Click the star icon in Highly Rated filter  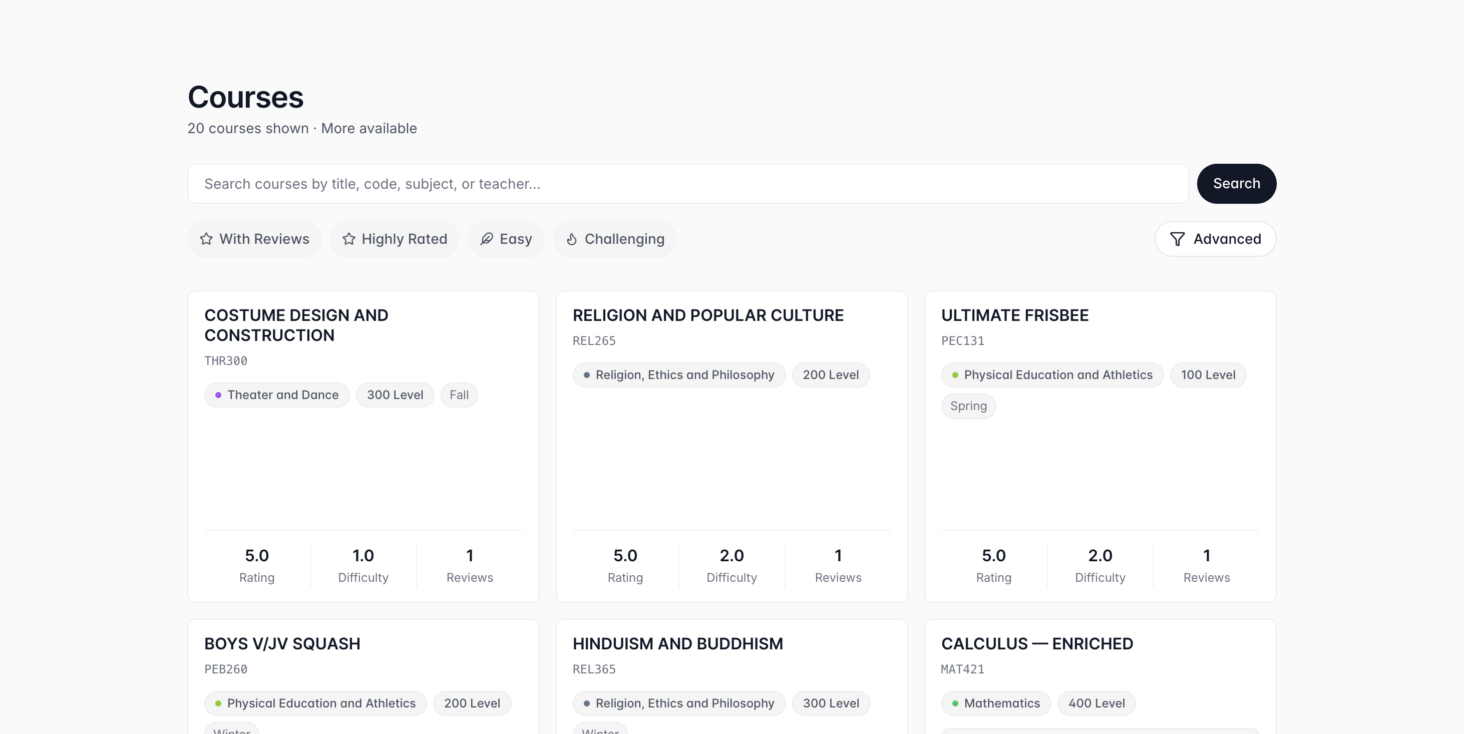pyautogui.click(x=348, y=239)
